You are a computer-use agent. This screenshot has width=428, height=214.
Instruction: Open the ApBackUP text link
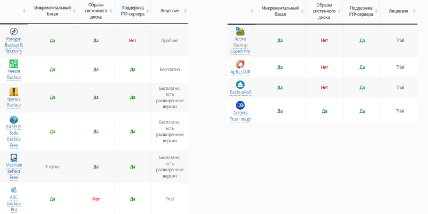tap(240, 72)
